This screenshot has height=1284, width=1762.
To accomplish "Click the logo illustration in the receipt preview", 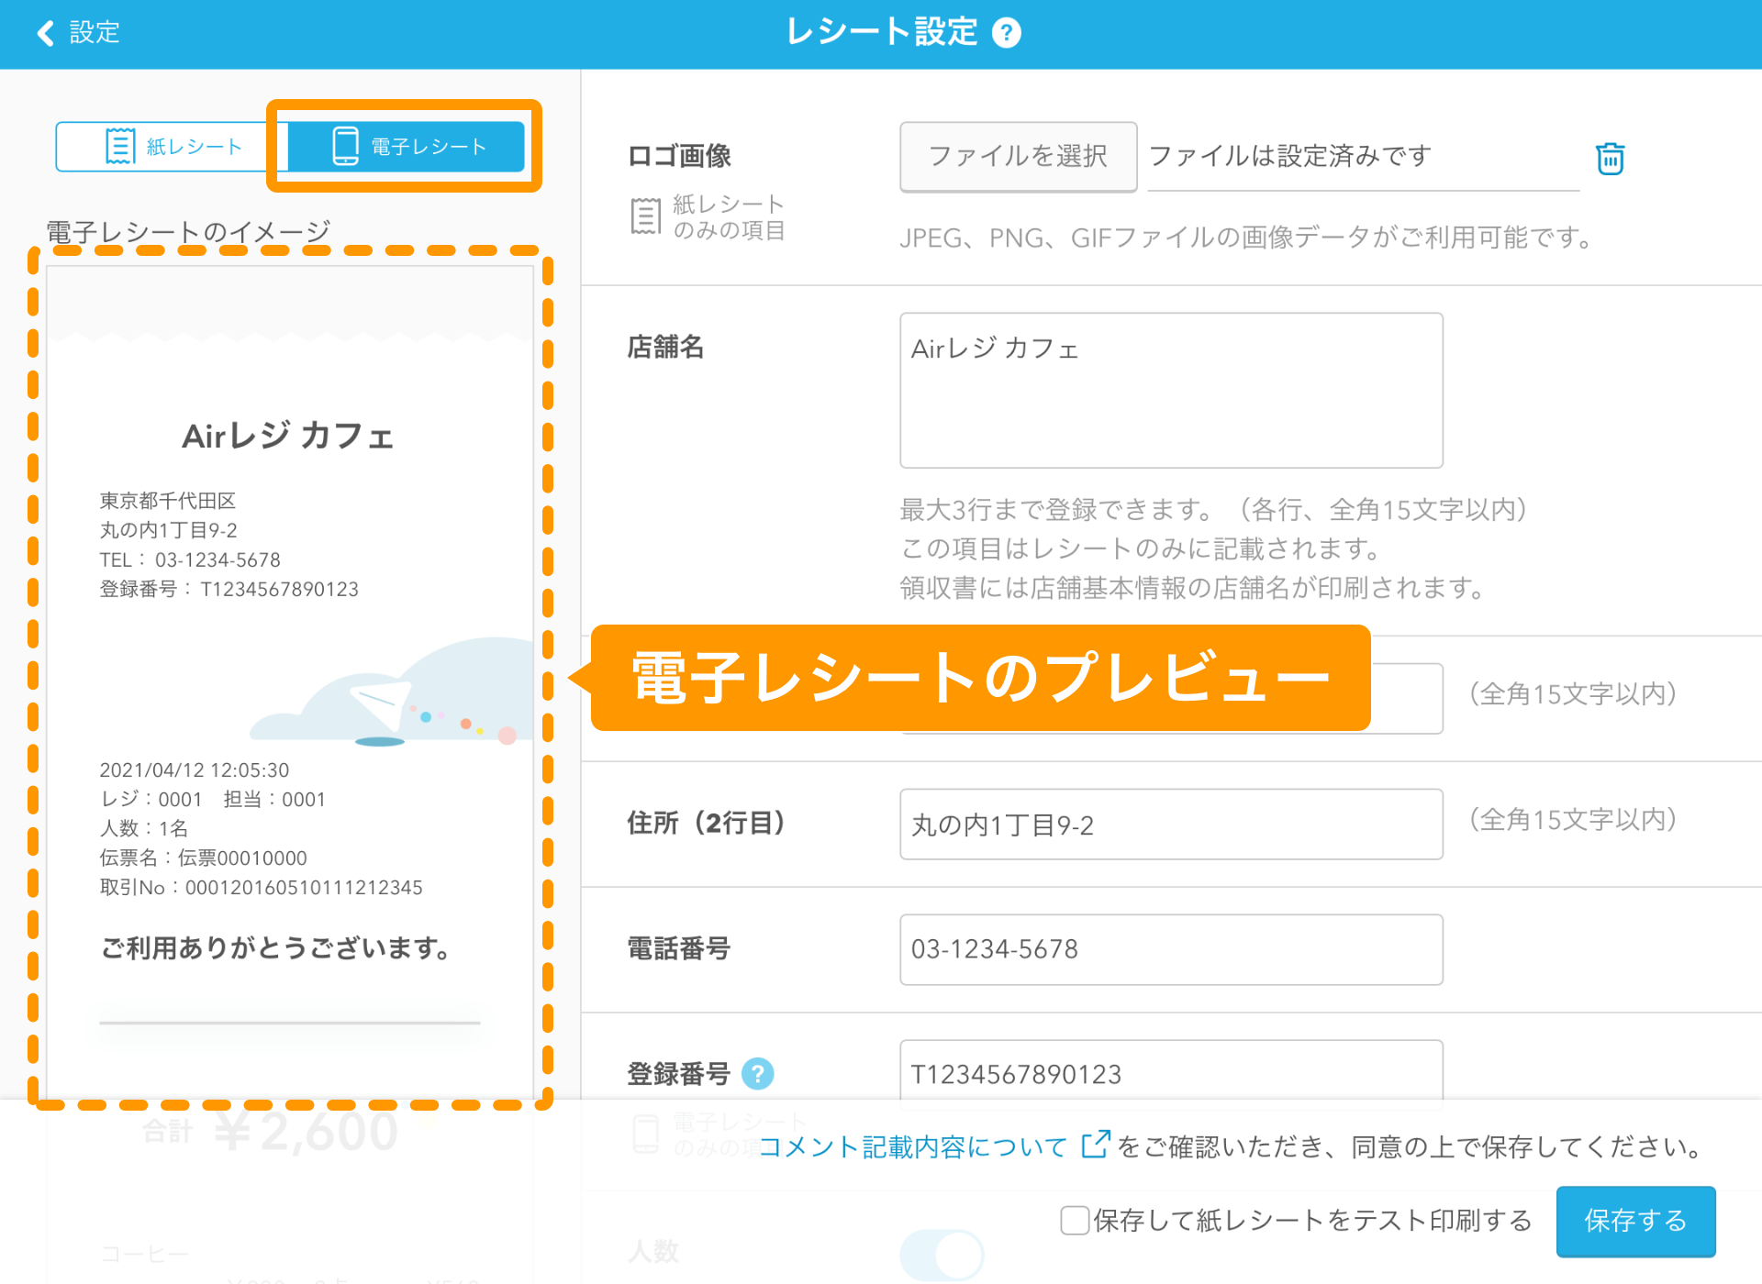I will [x=390, y=692].
